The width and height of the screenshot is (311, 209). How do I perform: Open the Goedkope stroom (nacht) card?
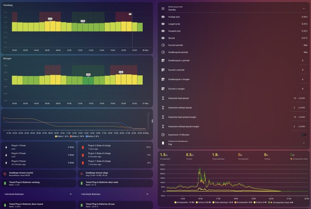point(38,174)
